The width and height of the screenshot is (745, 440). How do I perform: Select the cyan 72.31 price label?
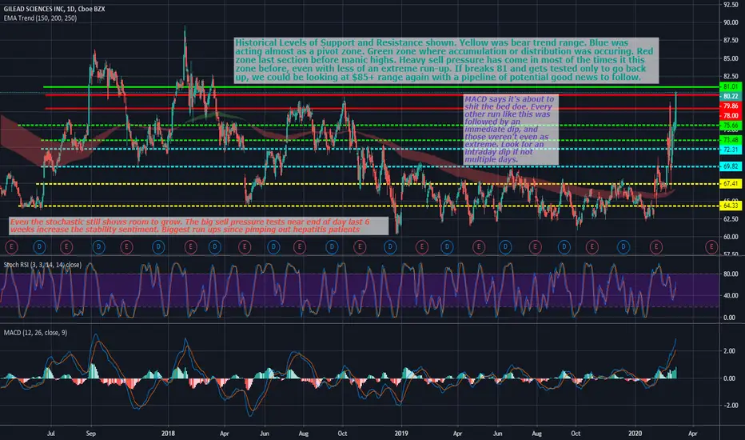click(x=731, y=150)
